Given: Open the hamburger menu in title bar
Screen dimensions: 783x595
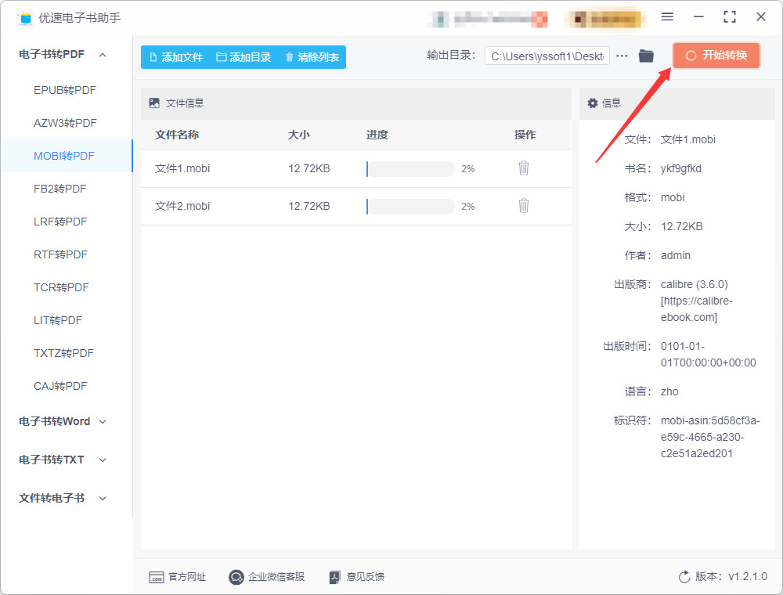Looking at the screenshot, I should [667, 16].
